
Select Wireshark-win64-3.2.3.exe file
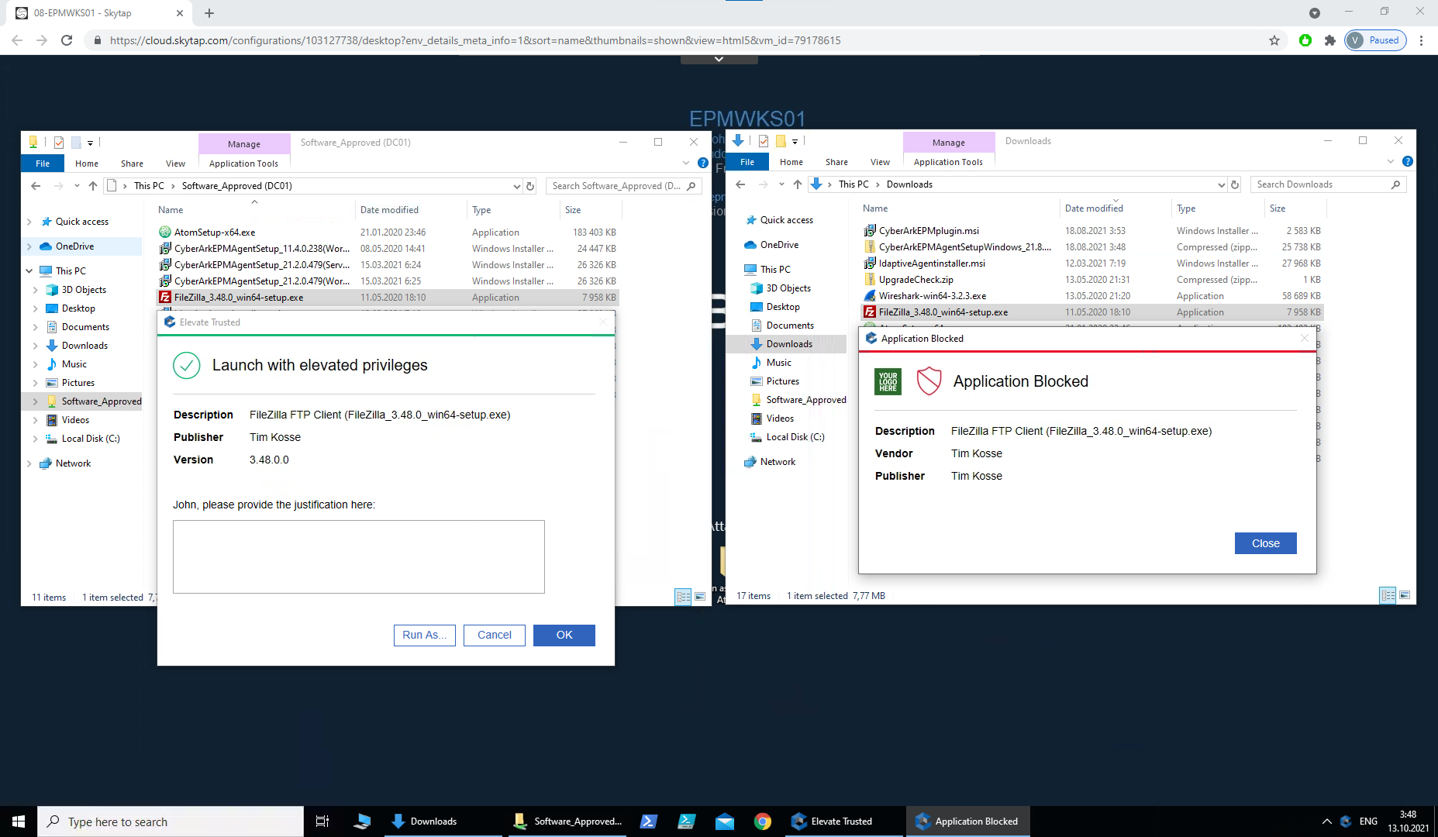pyautogui.click(x=933, y=295)
